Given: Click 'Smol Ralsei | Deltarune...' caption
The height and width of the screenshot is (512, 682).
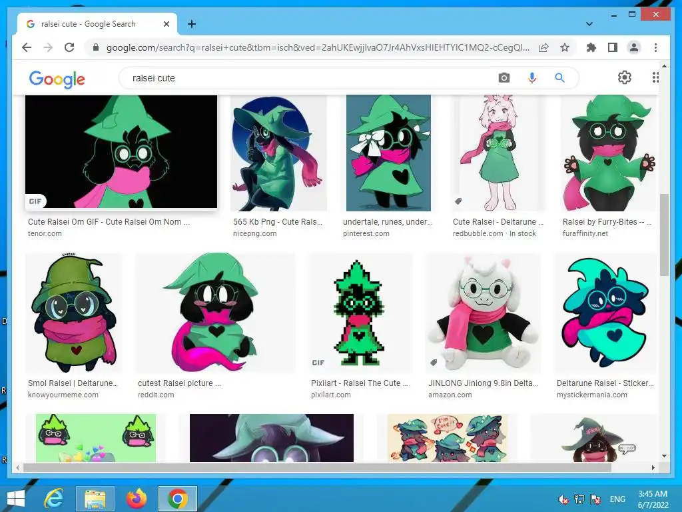Looking at the screenshot, I should coord(73,383).
